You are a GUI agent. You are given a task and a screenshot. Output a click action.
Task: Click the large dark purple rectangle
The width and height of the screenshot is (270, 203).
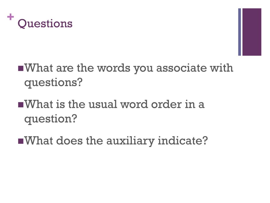pos(252,32)
